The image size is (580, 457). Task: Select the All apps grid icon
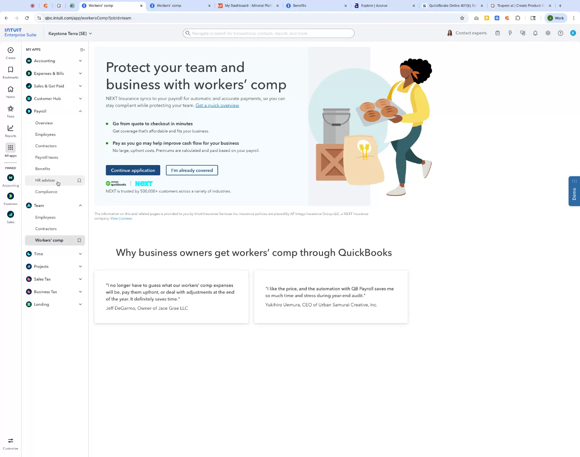[11, 148]
